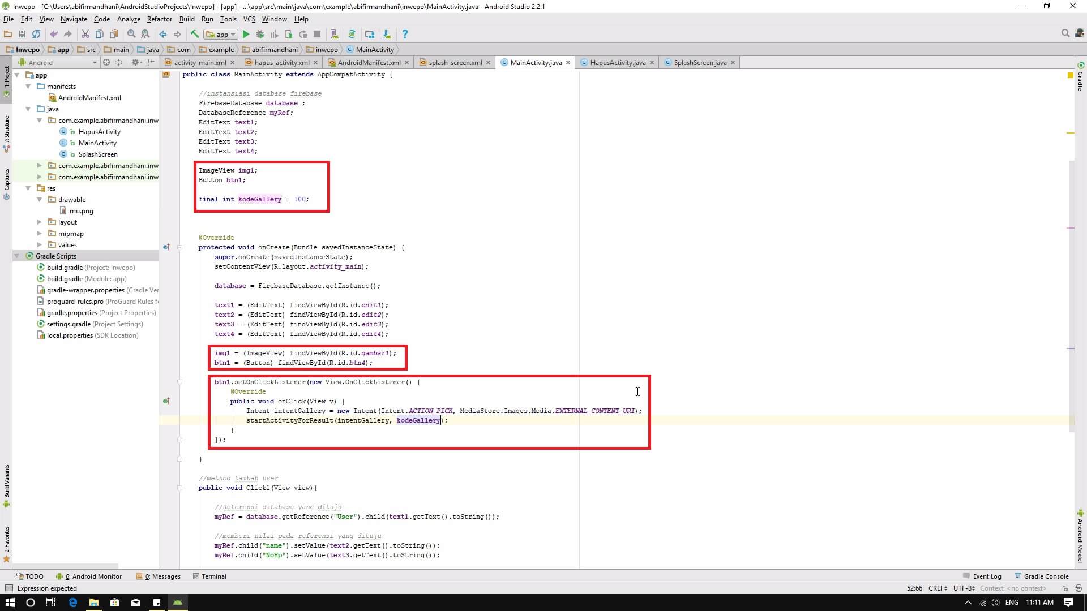Click the search magnifier at top right

click(x=1065, y=34)
